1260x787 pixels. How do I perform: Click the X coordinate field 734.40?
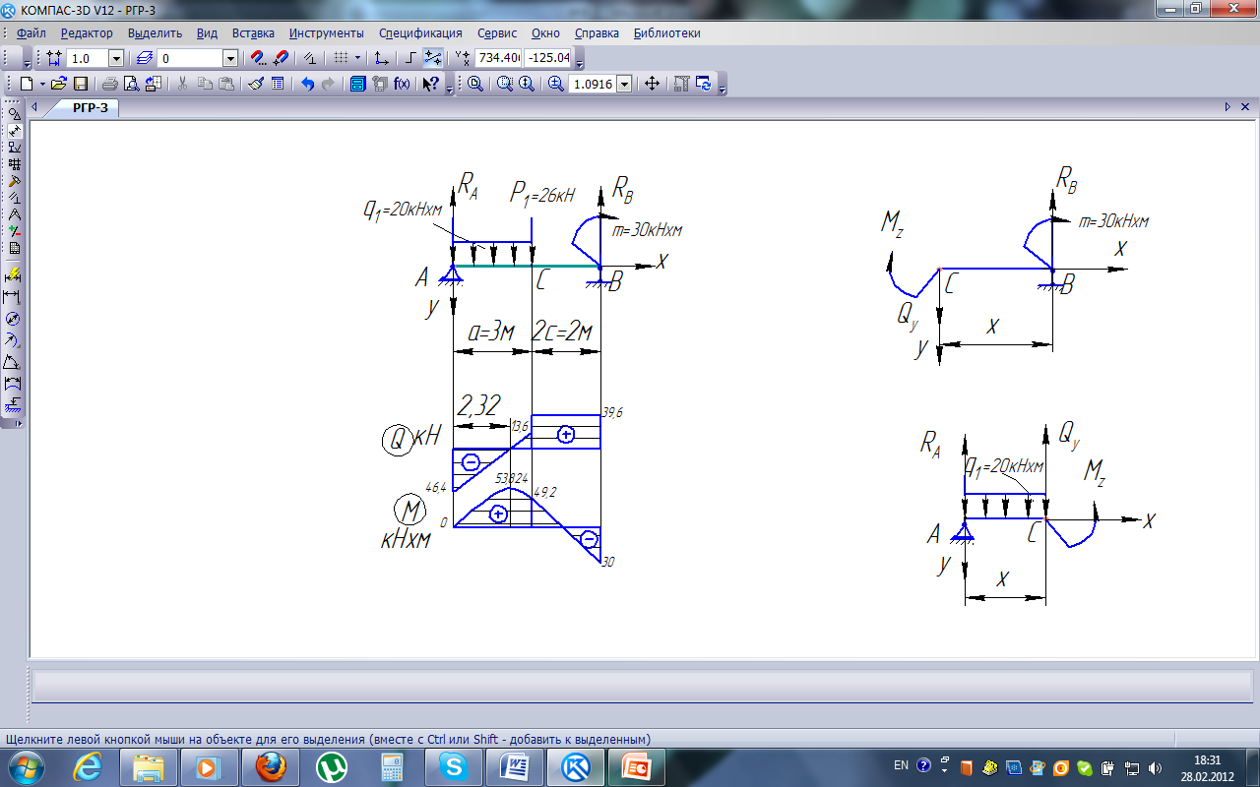point(498,58)
